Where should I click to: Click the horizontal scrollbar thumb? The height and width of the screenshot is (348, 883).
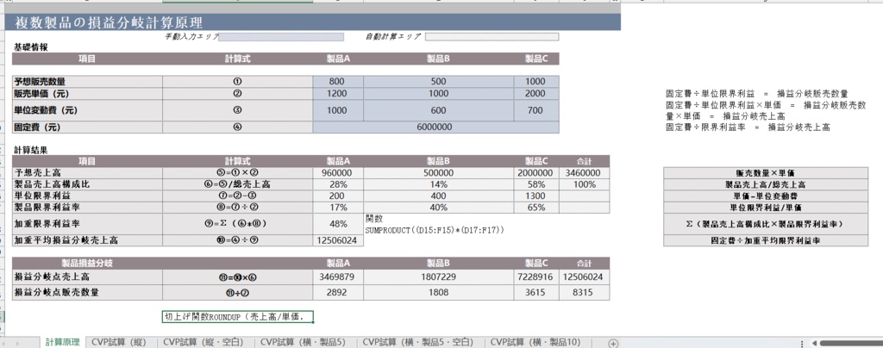pos(851,343)
